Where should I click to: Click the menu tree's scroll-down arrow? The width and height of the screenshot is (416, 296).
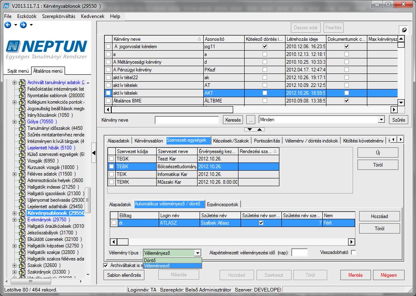88,275
